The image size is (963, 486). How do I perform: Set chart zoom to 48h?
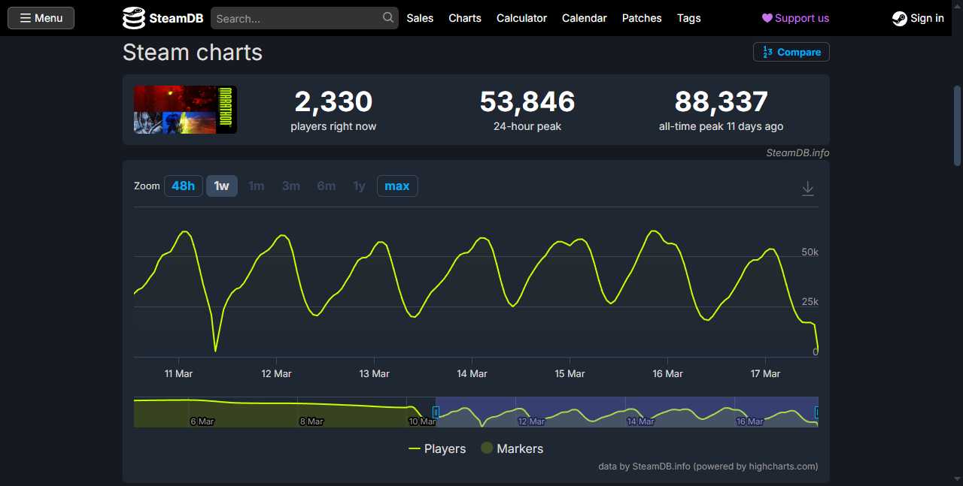(x=184, y=186)
